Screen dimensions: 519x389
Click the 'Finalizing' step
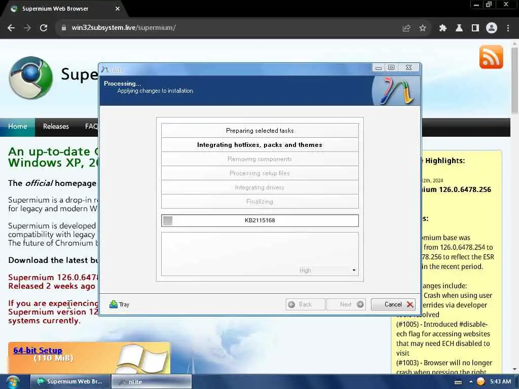260,202
